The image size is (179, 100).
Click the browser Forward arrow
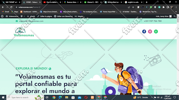pos(7,7)
